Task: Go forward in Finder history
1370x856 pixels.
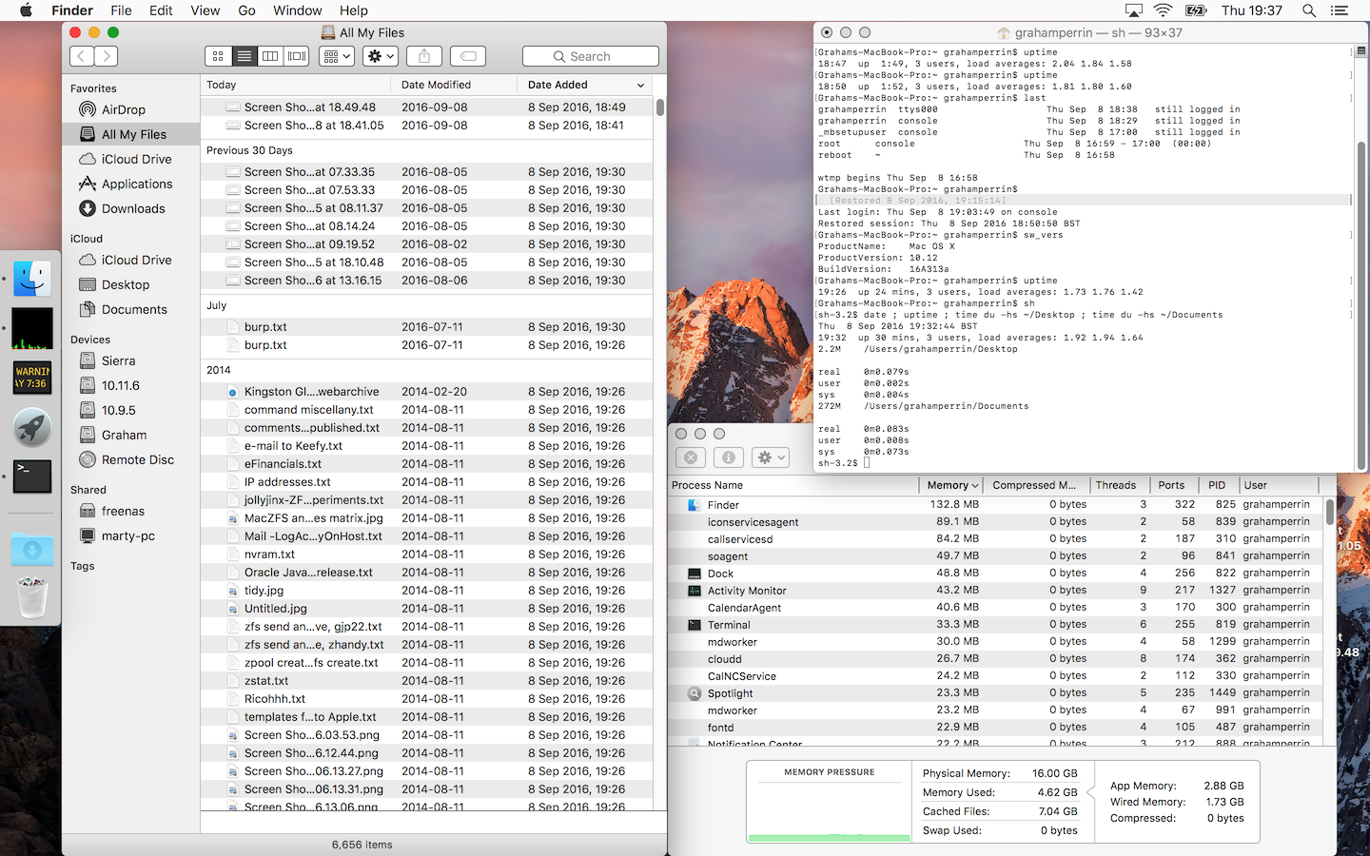Action: click(x=107, y=56)
